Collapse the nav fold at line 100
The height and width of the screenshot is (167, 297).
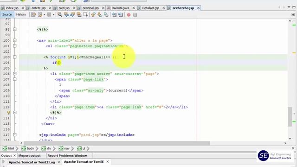(x=14, y=40)
